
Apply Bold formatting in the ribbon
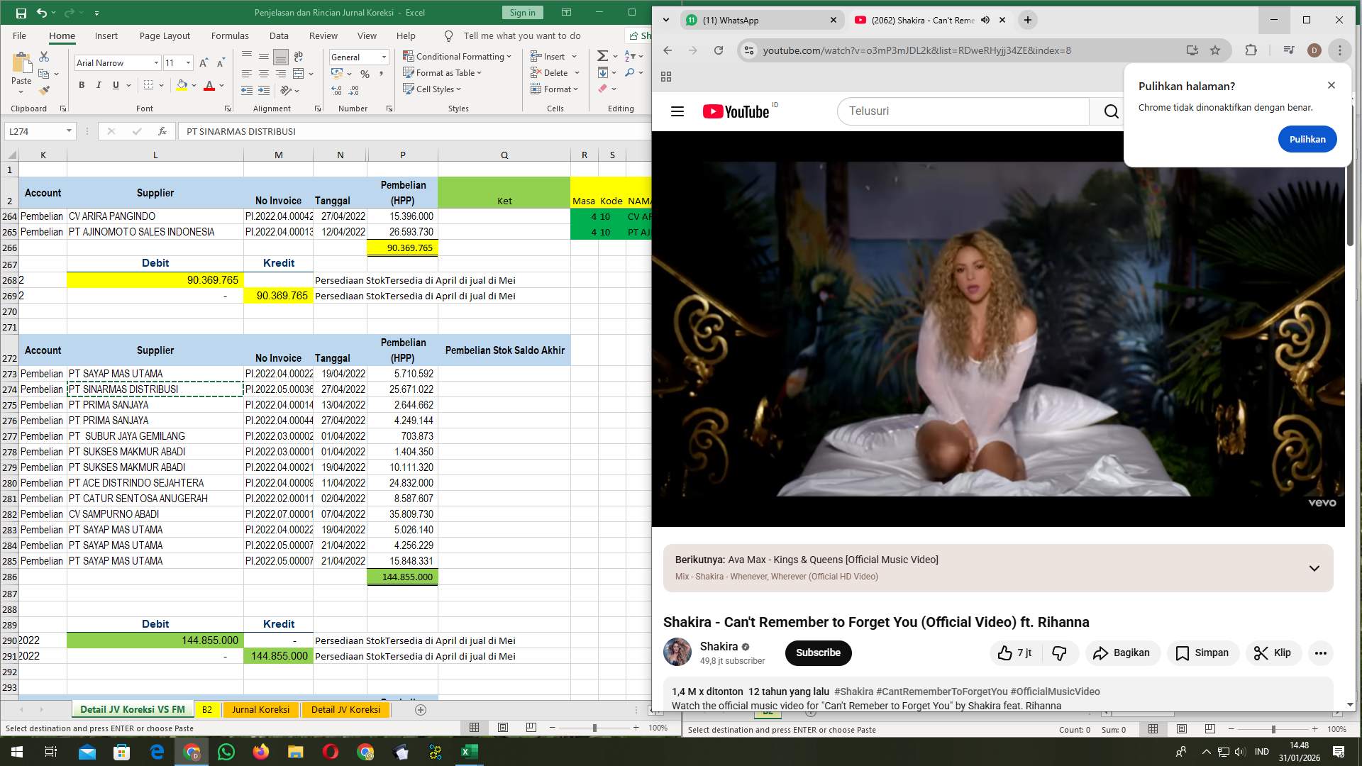tap(82, 85)
